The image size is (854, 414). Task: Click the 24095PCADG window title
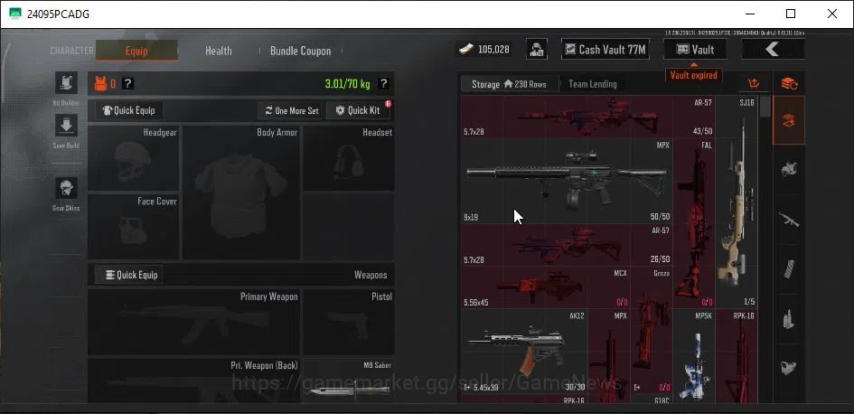[x=58, y=14]
